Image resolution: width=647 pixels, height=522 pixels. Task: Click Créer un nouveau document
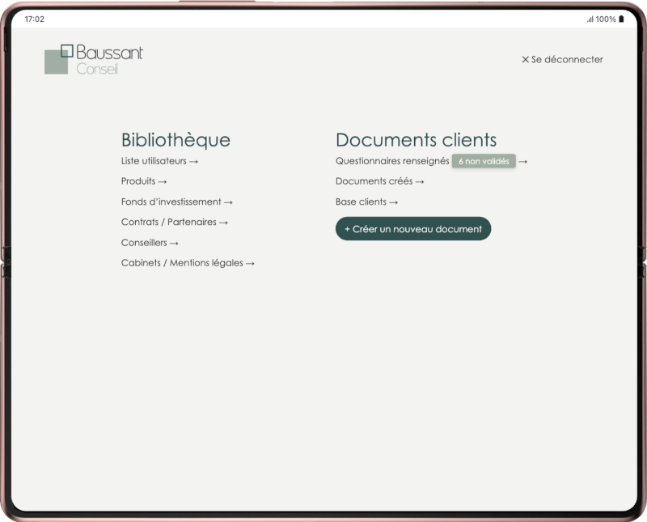413,228
